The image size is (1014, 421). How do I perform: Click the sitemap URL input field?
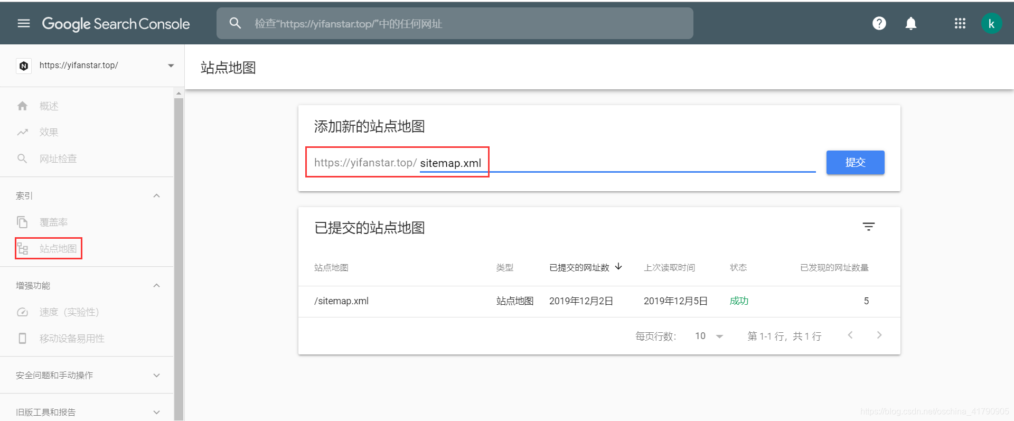pos(618,163)
